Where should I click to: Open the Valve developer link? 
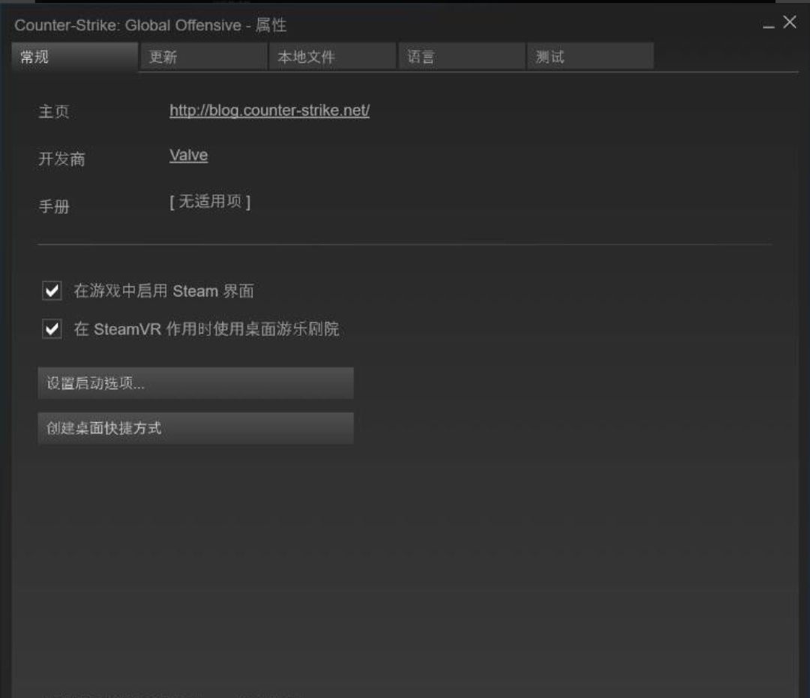(x=188, y=155)
